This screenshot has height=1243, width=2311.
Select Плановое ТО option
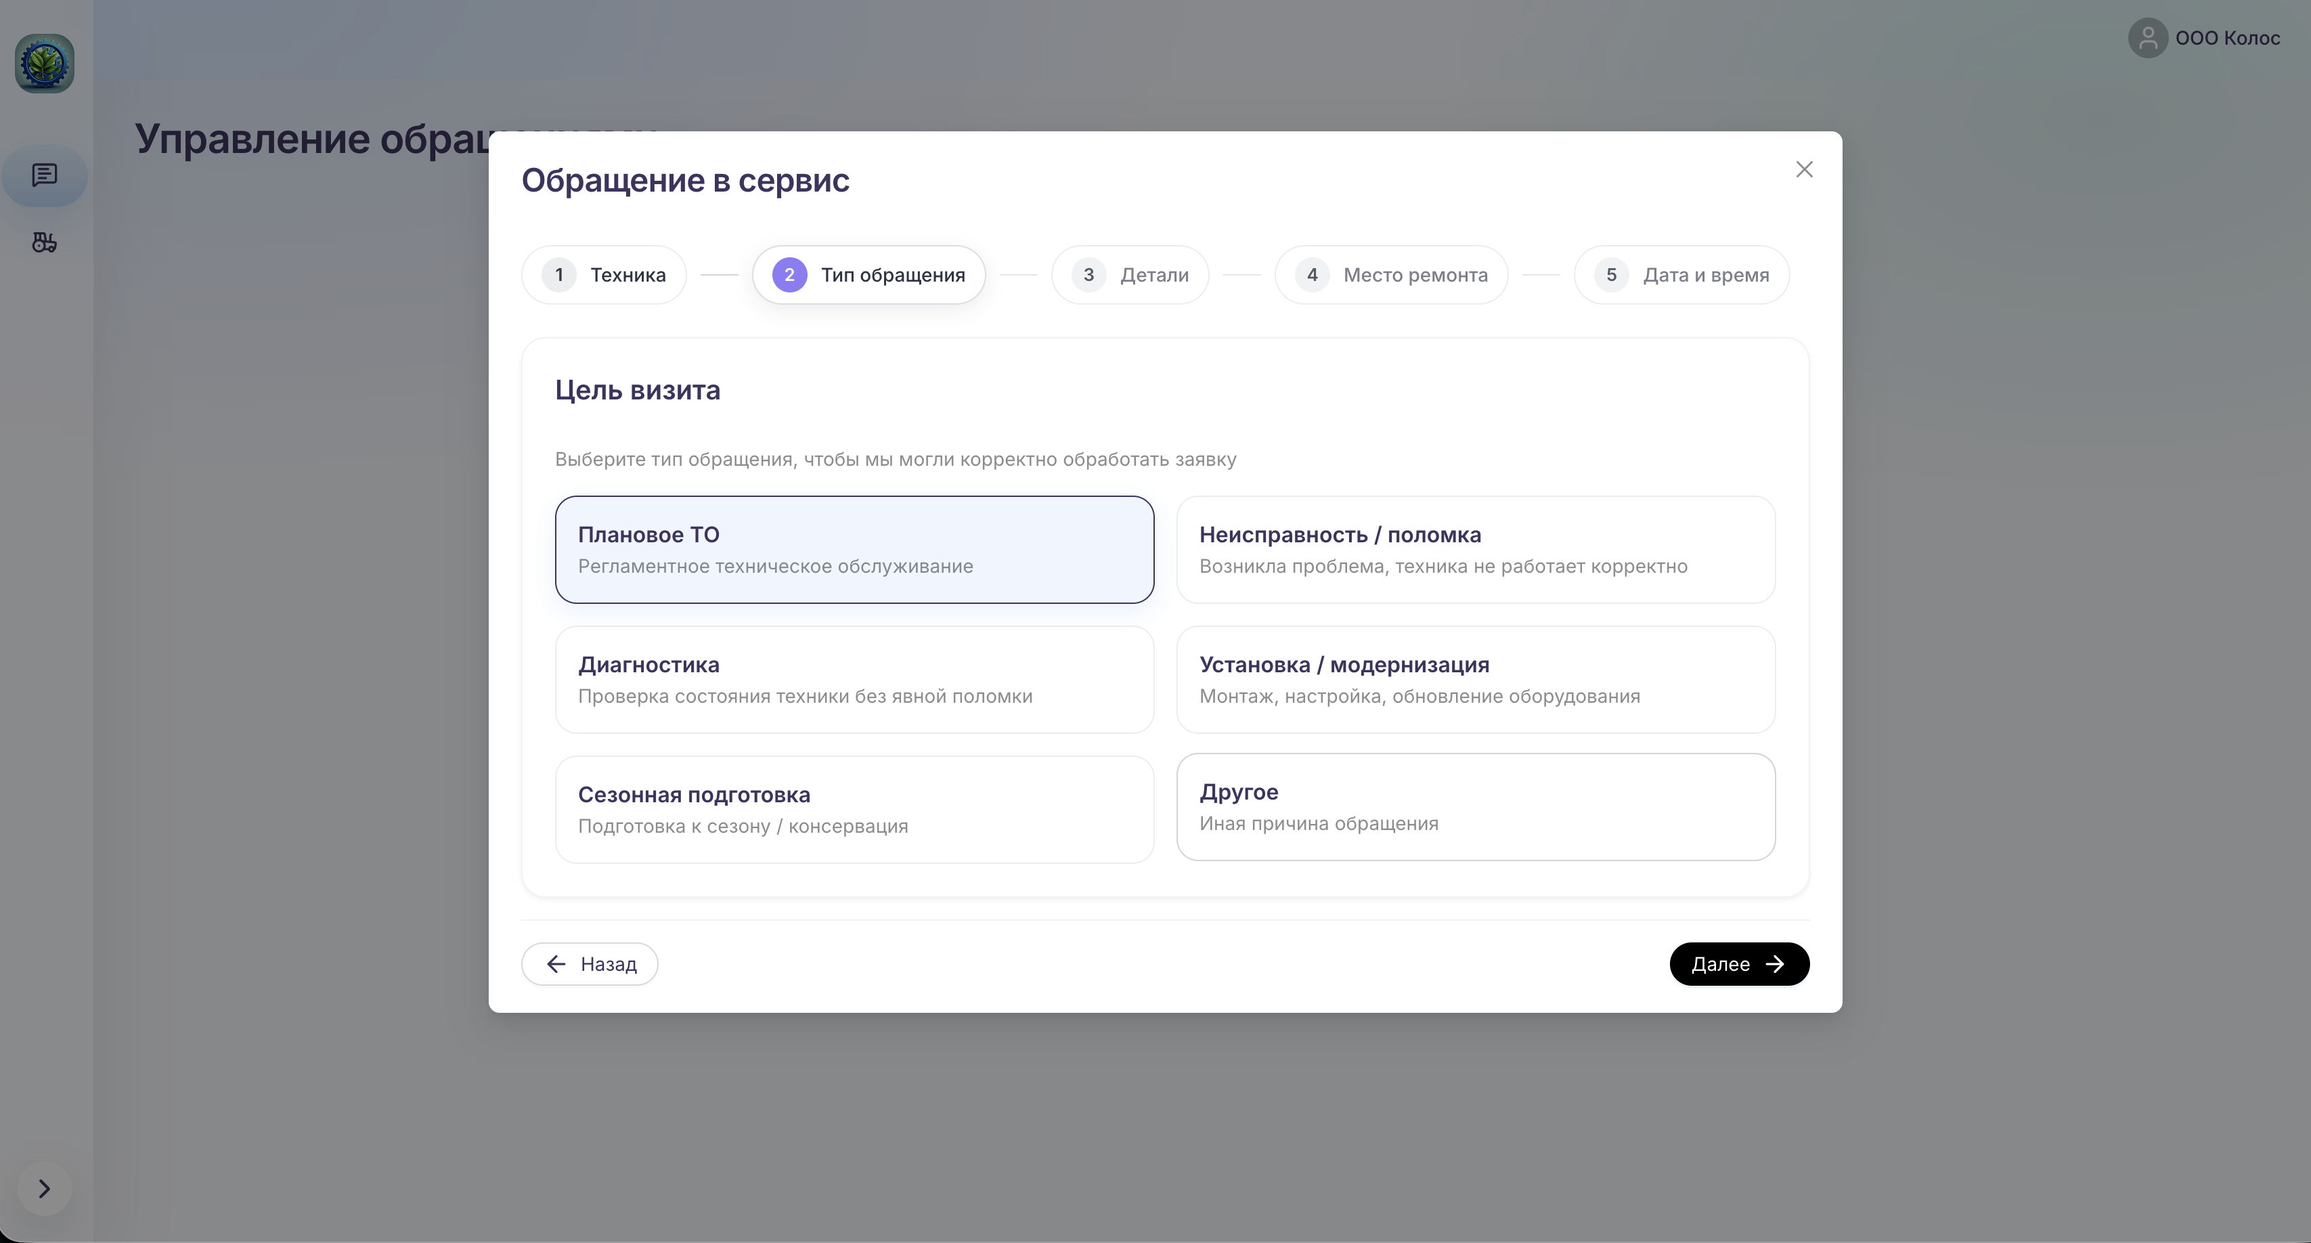854,549
